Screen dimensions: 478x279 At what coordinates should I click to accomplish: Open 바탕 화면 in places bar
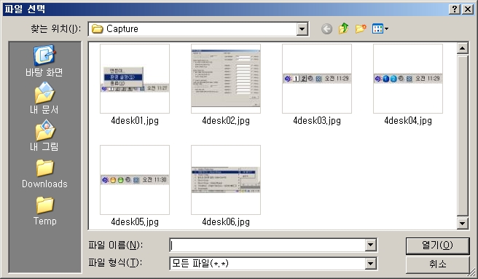tap(44, 60)
